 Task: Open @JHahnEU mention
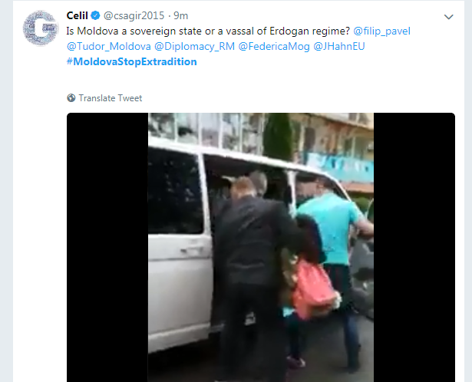click(x=339, y=46)
